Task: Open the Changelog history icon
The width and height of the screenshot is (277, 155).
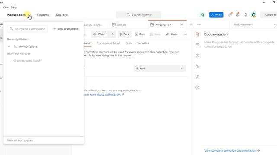Action: [197, 56]
